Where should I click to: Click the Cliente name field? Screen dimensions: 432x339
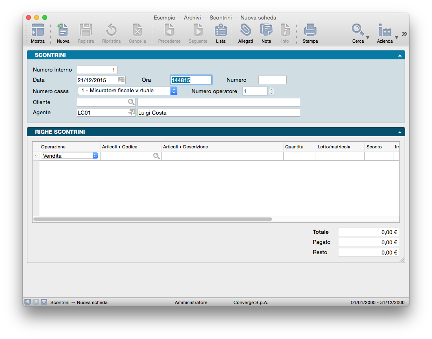pyautogui.click(x=219, y=102)
